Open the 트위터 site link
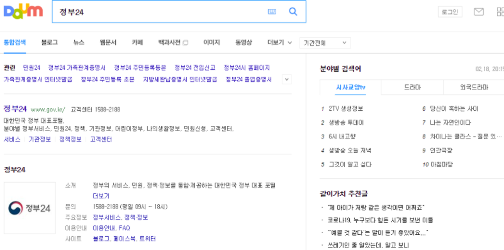Screen dimensions: 504x250 (x=147, y=239)
